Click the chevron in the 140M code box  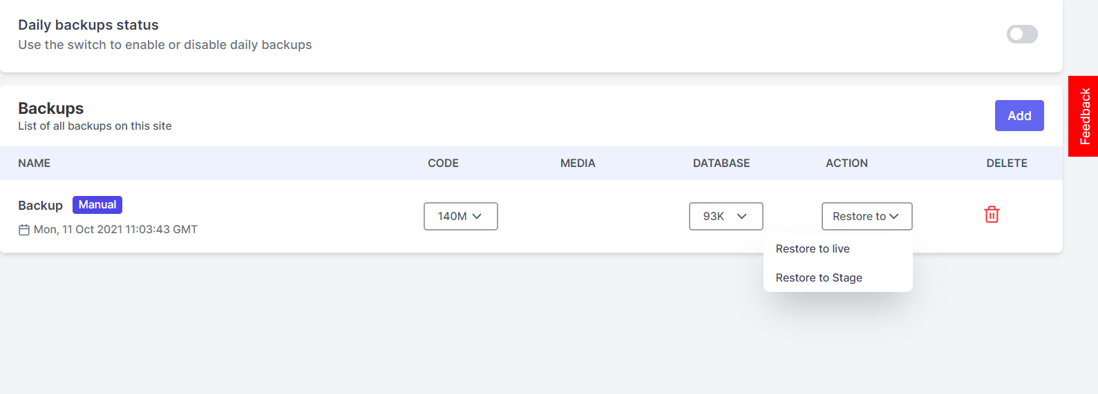[x=477, y=216]
